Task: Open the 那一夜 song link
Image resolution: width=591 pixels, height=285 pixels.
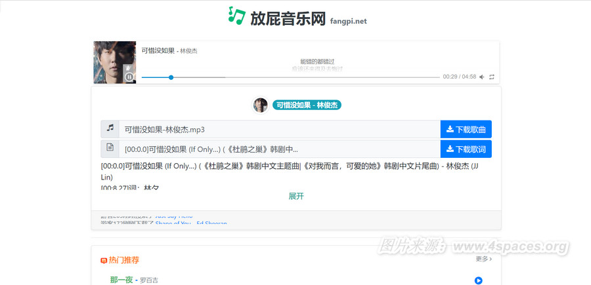Action: [121, 280]
